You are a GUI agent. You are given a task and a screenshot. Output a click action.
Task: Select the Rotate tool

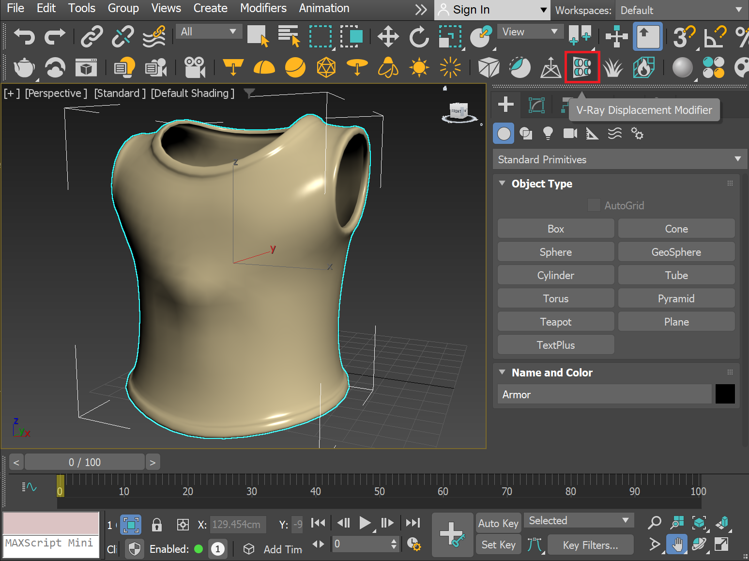click(x=418, y=36)
